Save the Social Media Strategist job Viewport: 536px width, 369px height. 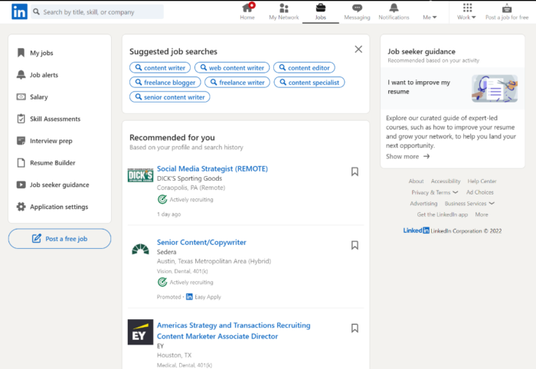pos(355,171)
